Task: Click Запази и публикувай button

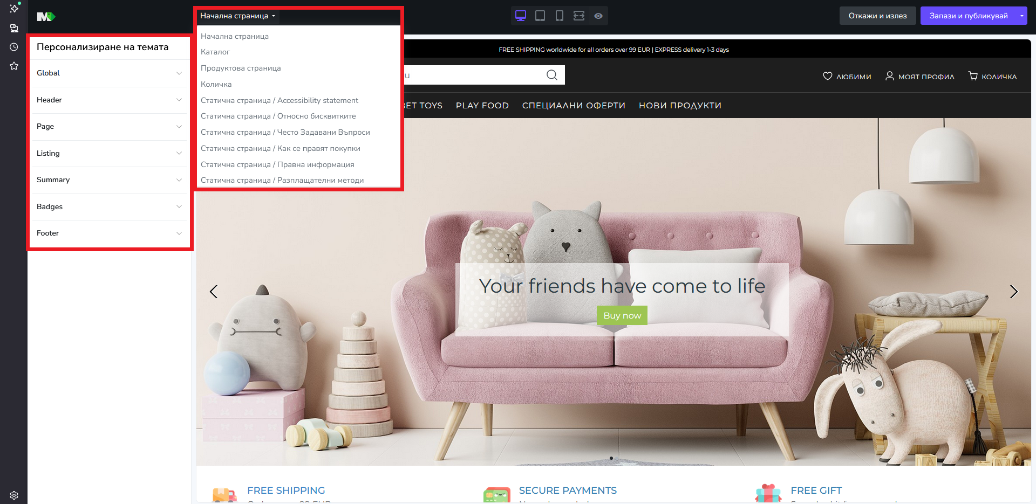Action: click(x=969, y=16)
